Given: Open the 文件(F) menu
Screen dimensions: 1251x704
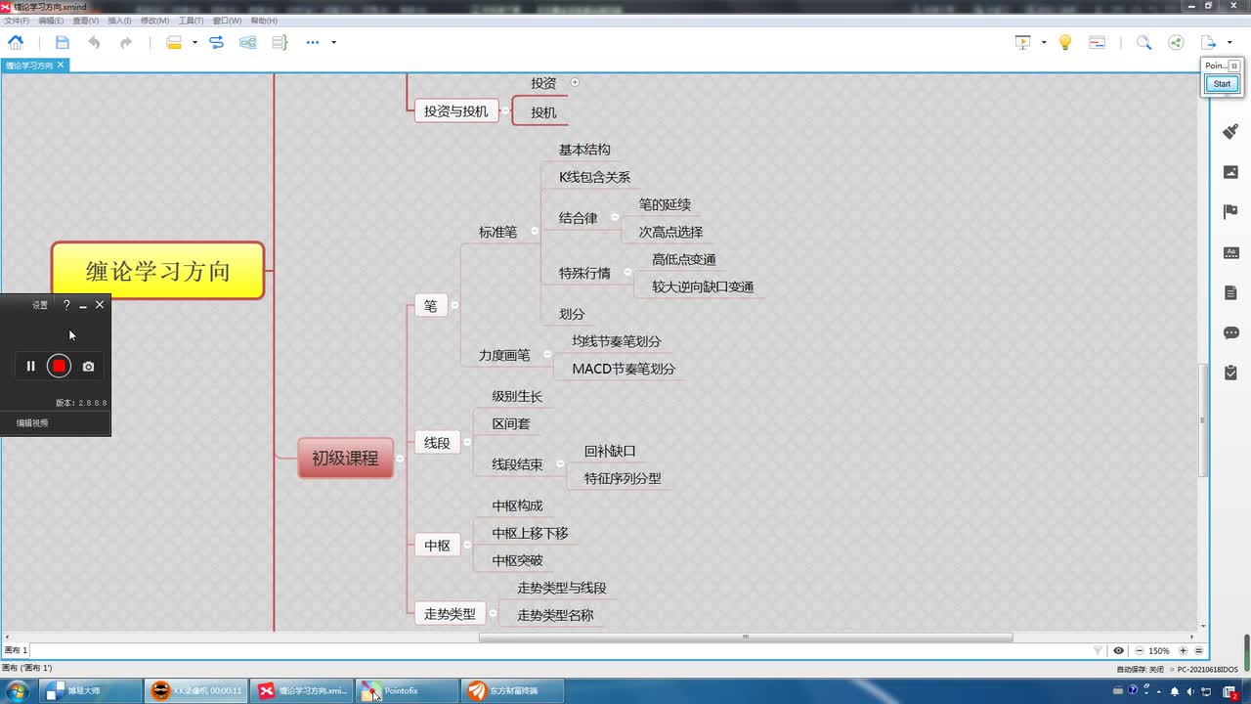Looking at the screenshot, I should tap(17, 21).
